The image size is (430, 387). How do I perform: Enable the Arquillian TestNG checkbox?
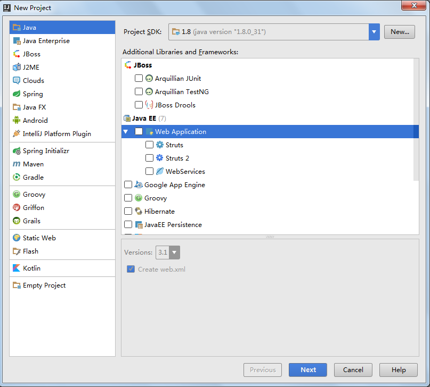(139, 91)
